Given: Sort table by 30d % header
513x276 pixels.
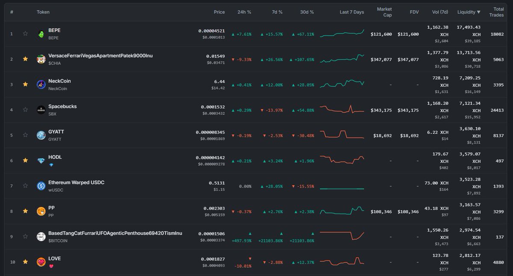Looking at the screenshot, I should point(307,12).
